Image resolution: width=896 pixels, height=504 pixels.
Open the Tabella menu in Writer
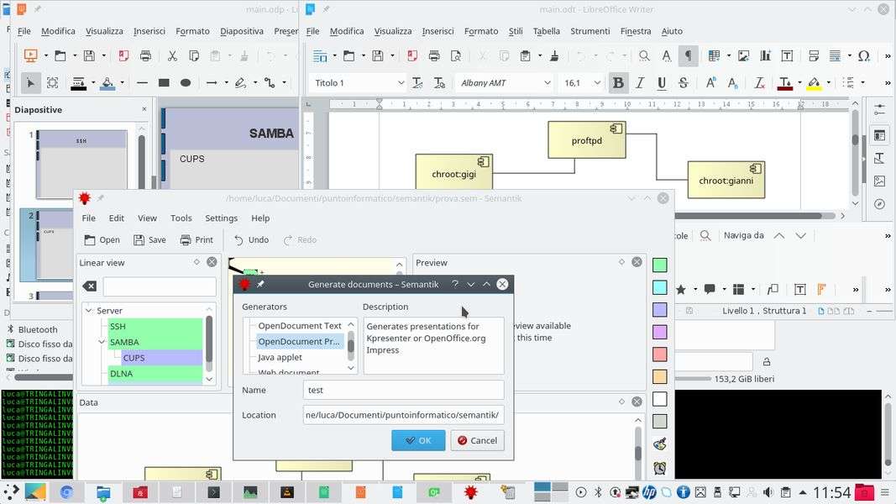(546, 31)
